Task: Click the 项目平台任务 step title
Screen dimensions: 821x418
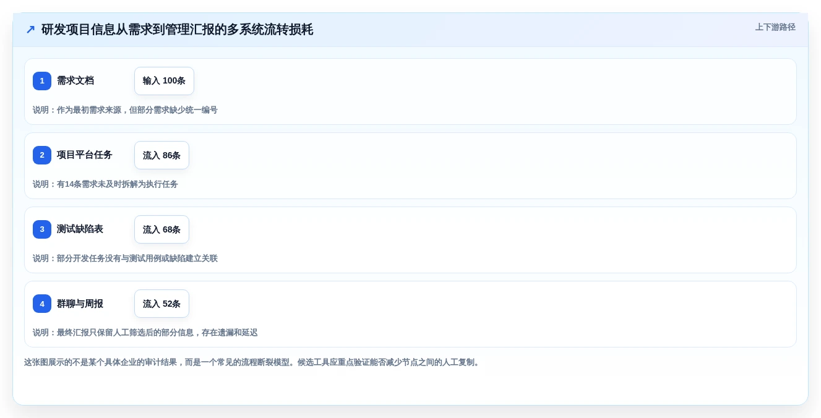Action: coord(85,155)
